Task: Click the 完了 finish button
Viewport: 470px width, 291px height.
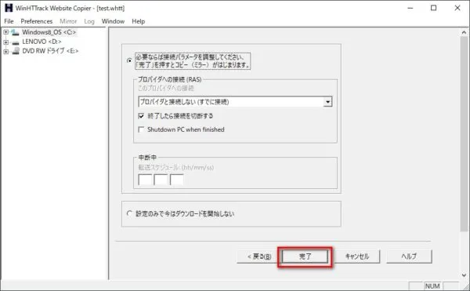Action: coord(305,256)
